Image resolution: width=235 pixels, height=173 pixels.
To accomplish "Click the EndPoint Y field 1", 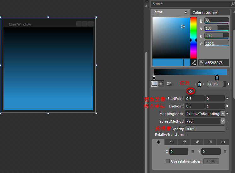I will (x=215, y=106).
